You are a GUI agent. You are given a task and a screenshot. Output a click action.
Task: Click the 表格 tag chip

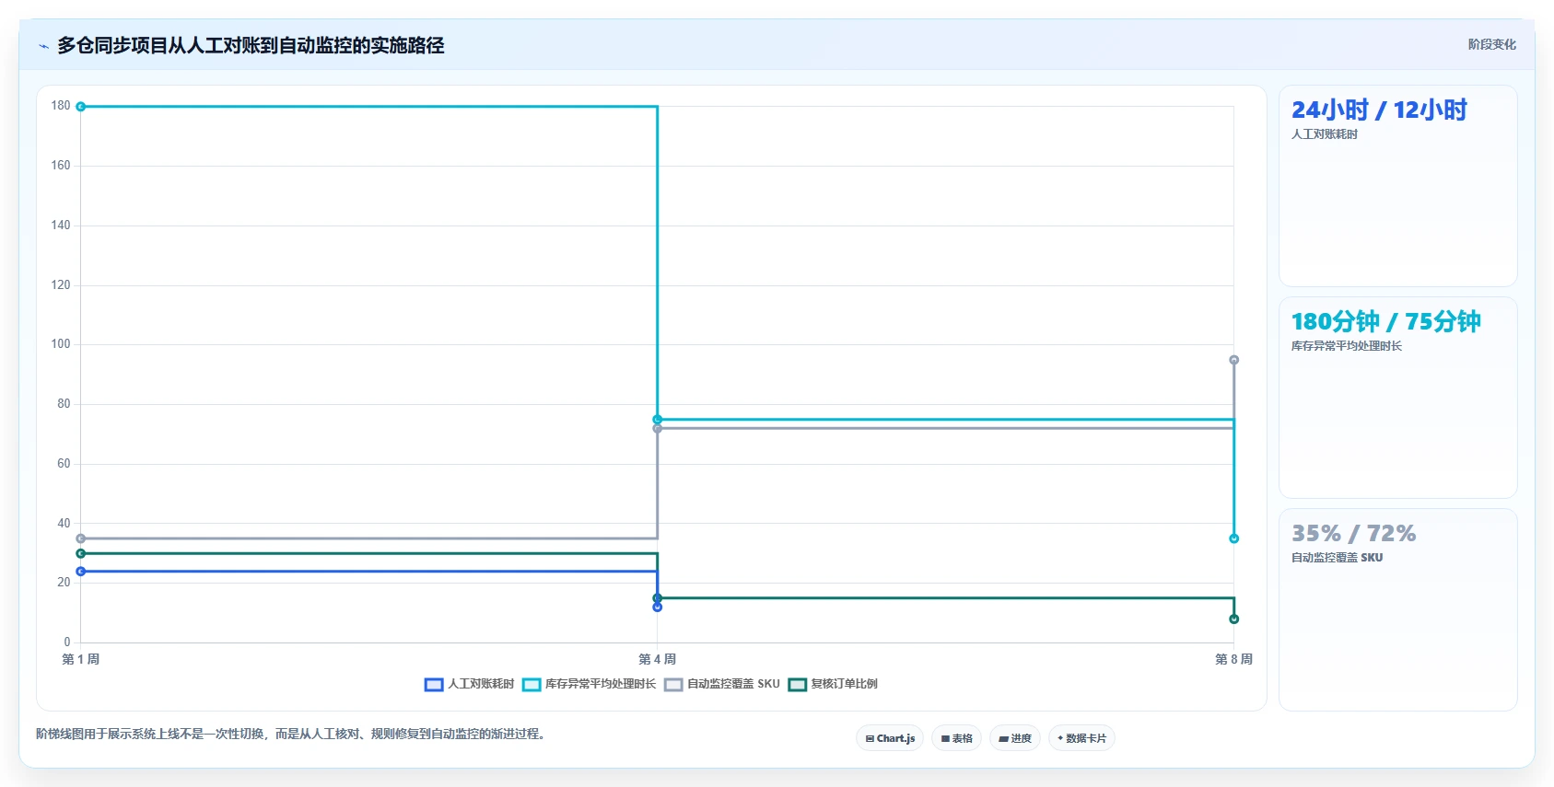pyautogui.click(x=956, y=738)
